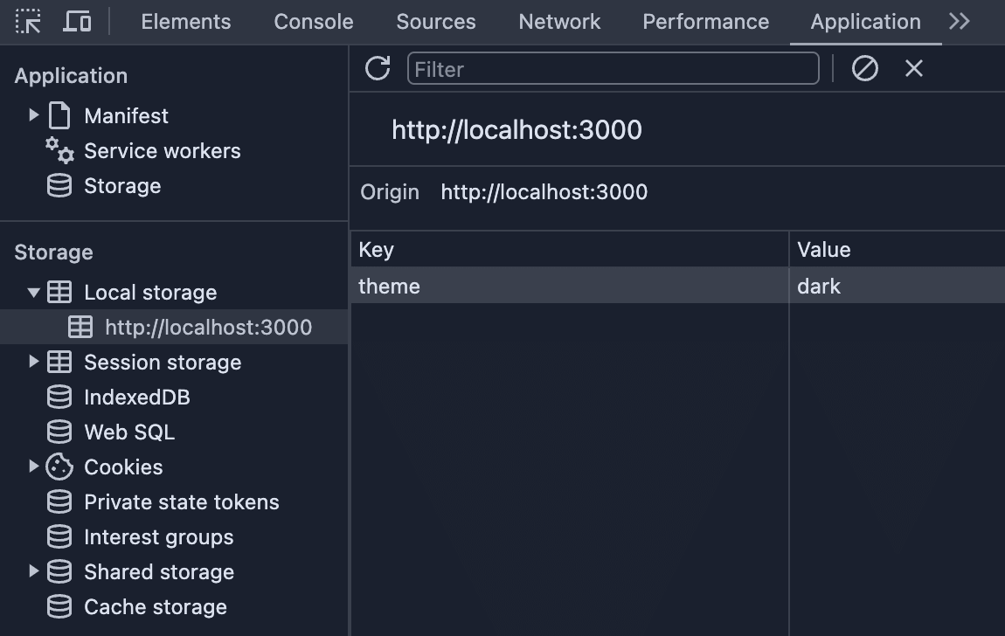Toggle the device toolbar icon
This screenshot has width=1005, height=636.
point(77,22)
